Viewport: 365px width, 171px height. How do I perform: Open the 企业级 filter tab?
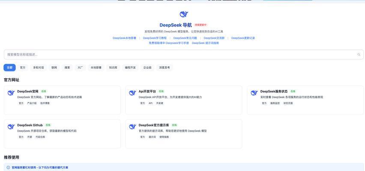[147, 68]
